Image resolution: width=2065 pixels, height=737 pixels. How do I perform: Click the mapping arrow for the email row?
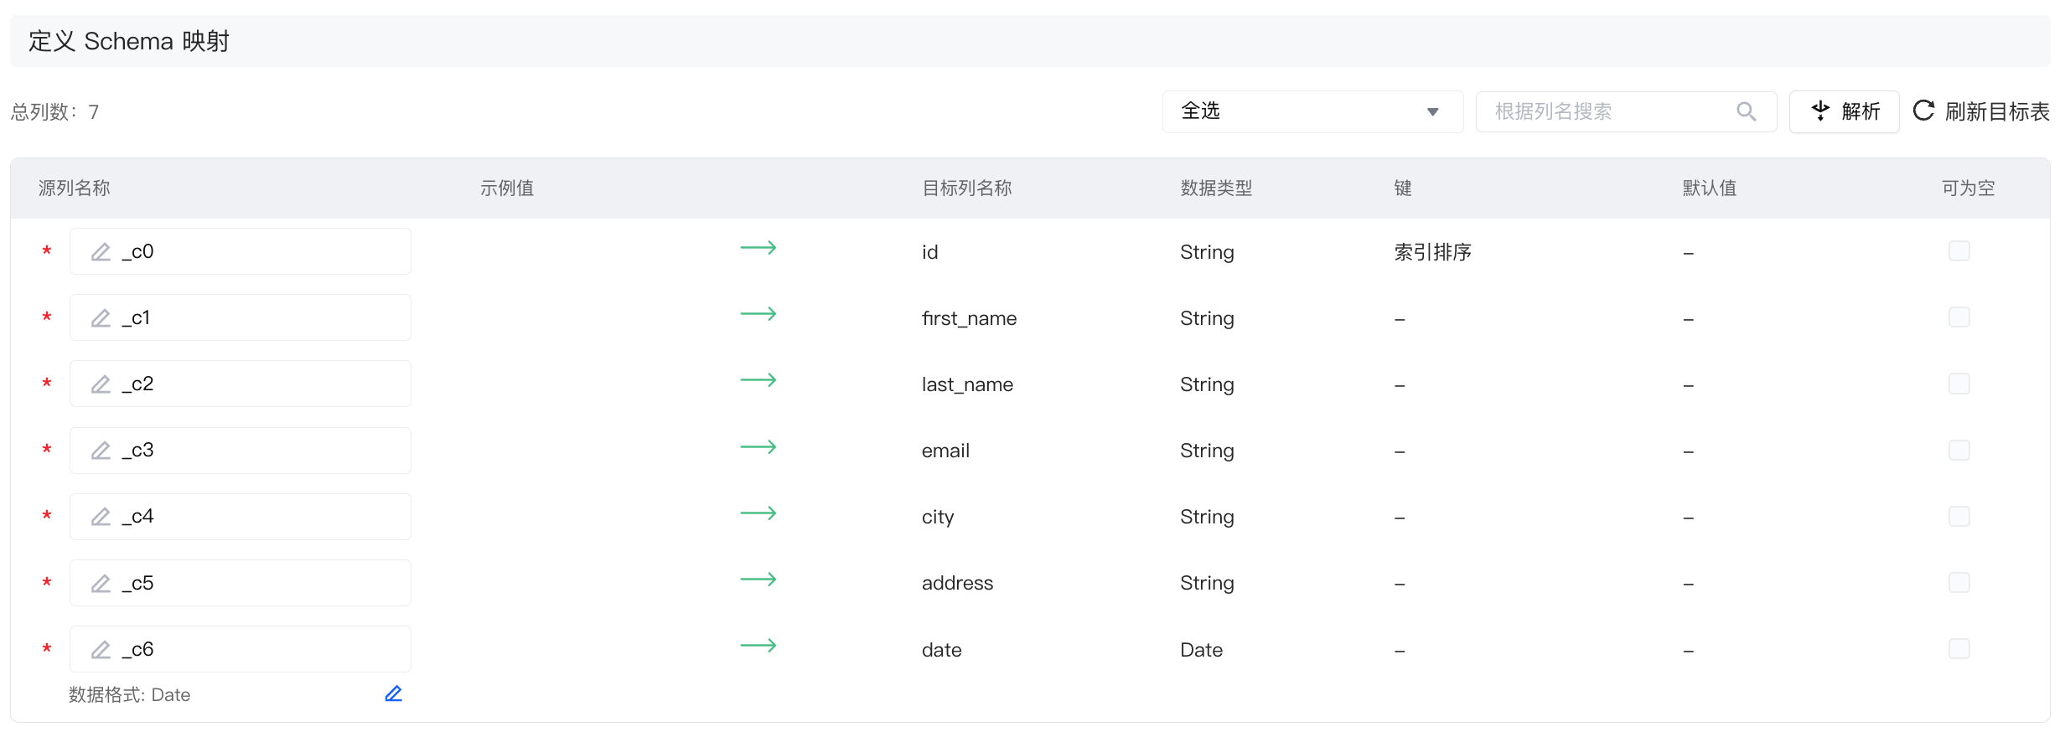758,447
